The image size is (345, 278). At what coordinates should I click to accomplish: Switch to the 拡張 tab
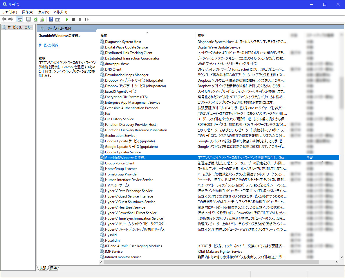click(43, 268)
